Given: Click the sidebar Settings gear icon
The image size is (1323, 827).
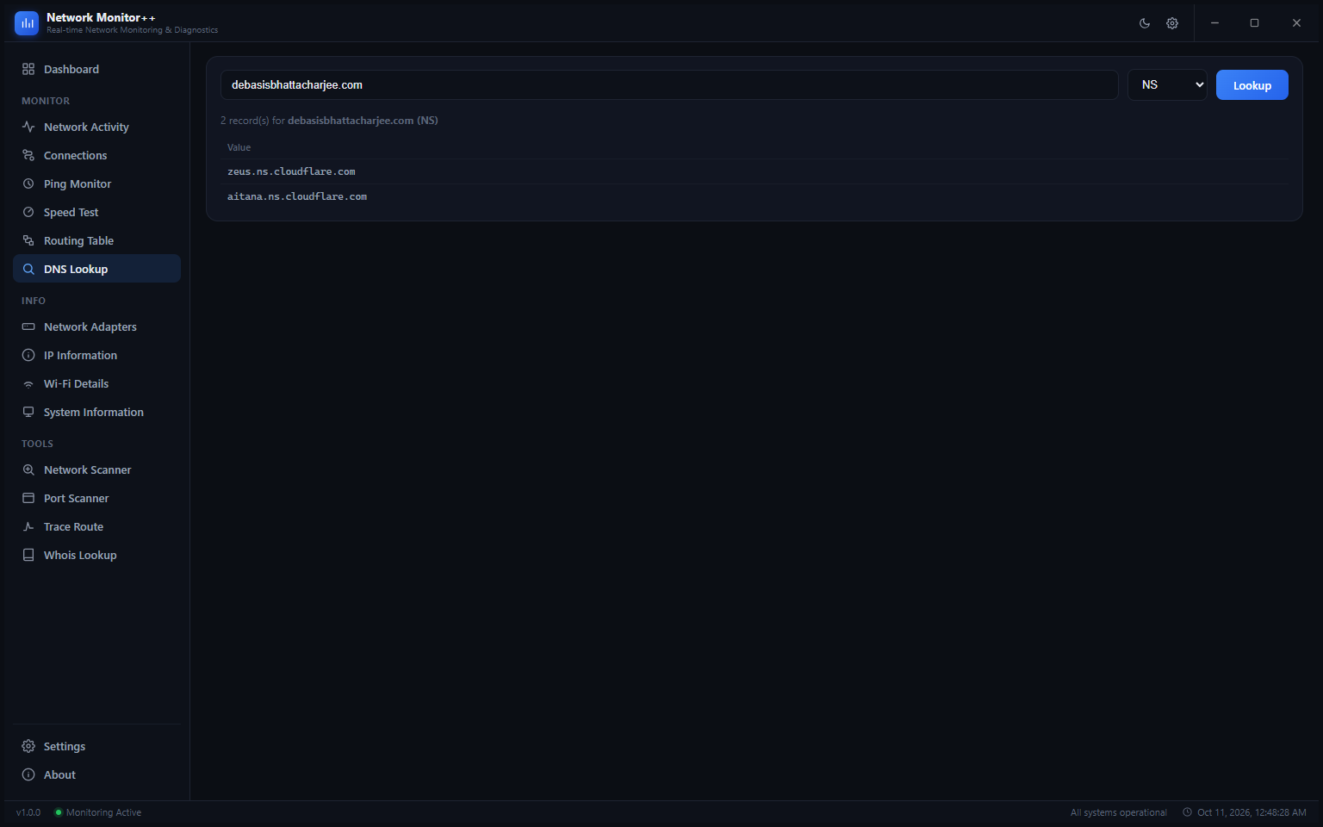Looking at the screenshot, I should click(28, 746).
